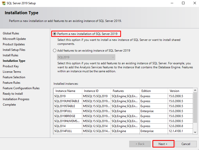Image resolution: width=199 pixels, height=150 pixels.
Task: Maximize the setup window
Action: pos(183,3)
